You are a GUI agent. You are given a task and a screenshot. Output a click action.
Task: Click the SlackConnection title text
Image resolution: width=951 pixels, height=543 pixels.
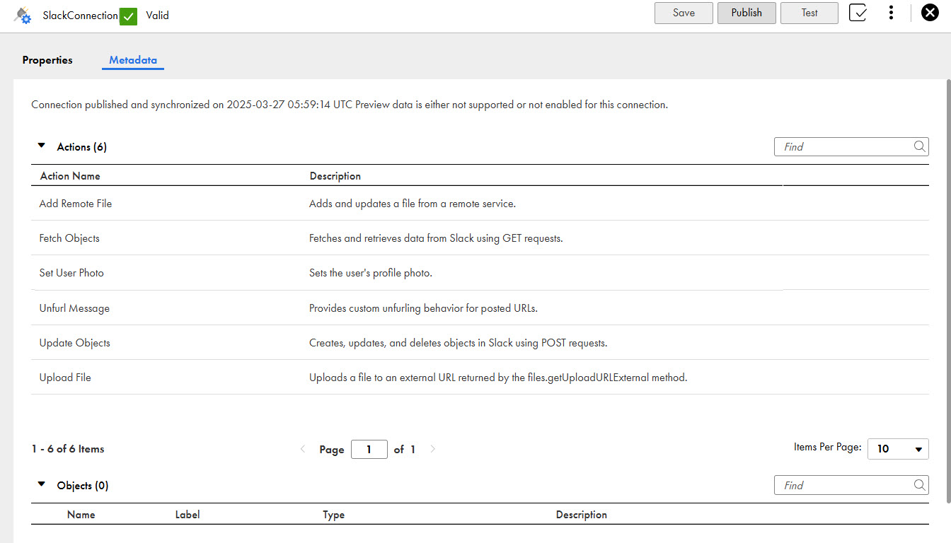[80, 15]
